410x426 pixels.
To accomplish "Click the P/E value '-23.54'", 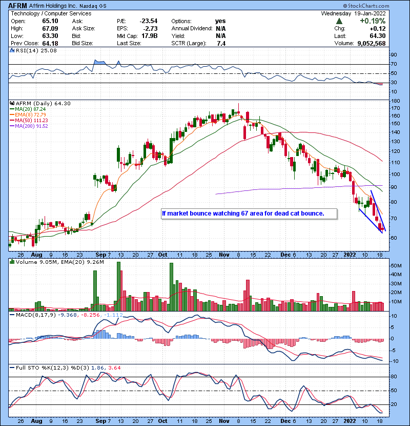I will point(149,21).
